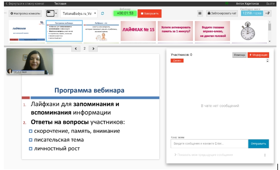Click the red Джинс tag

(x=177, y=61)
